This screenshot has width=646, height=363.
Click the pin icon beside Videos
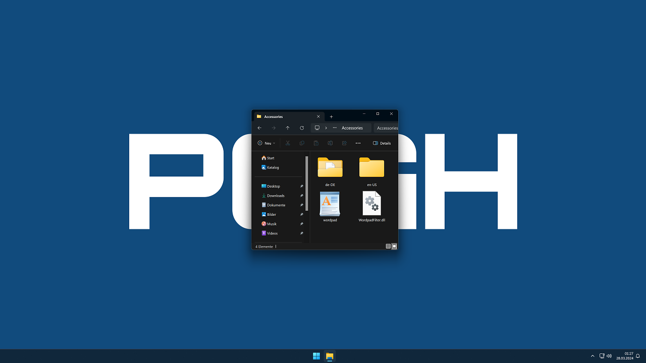[x=302, y=233]
